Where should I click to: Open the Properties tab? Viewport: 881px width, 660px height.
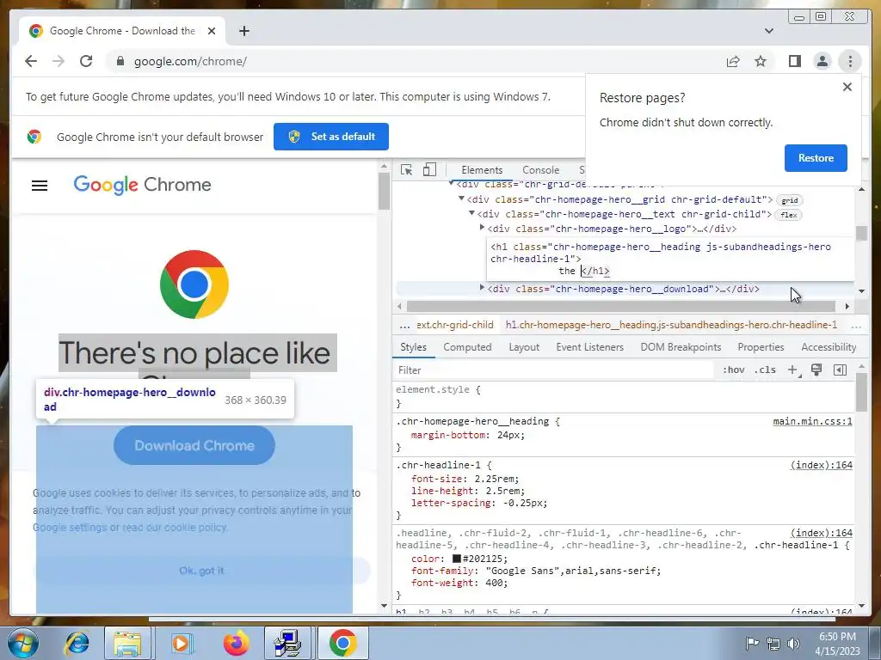point(761,347)
